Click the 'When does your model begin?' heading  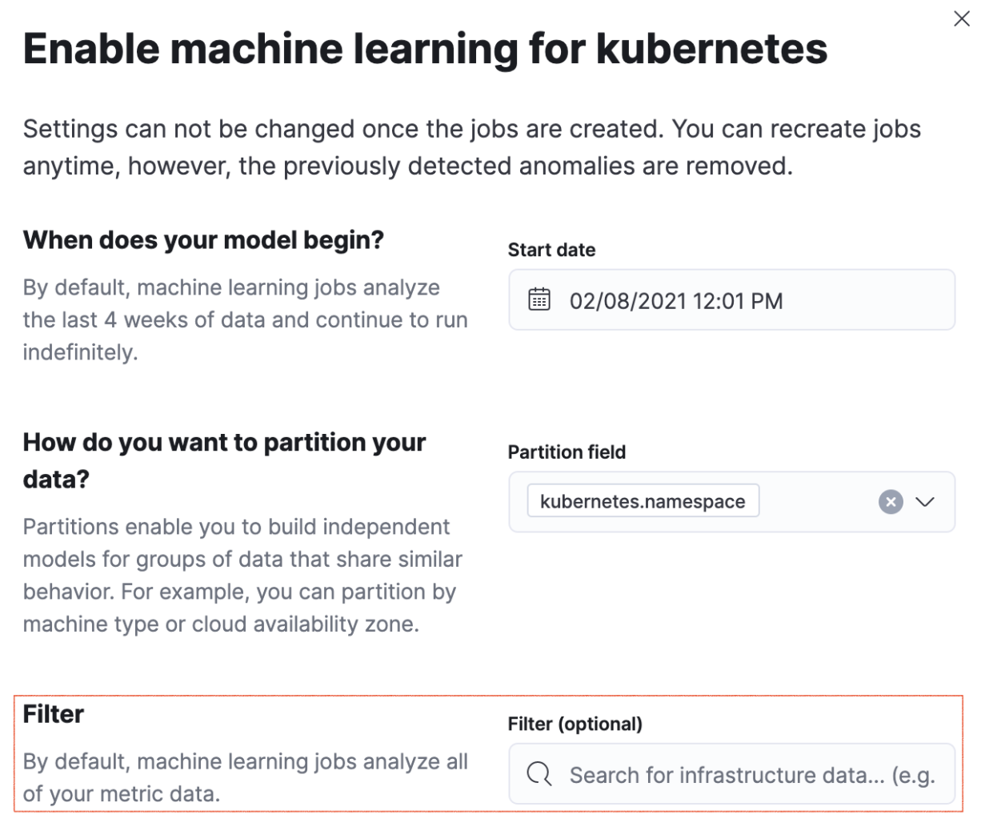203,239
